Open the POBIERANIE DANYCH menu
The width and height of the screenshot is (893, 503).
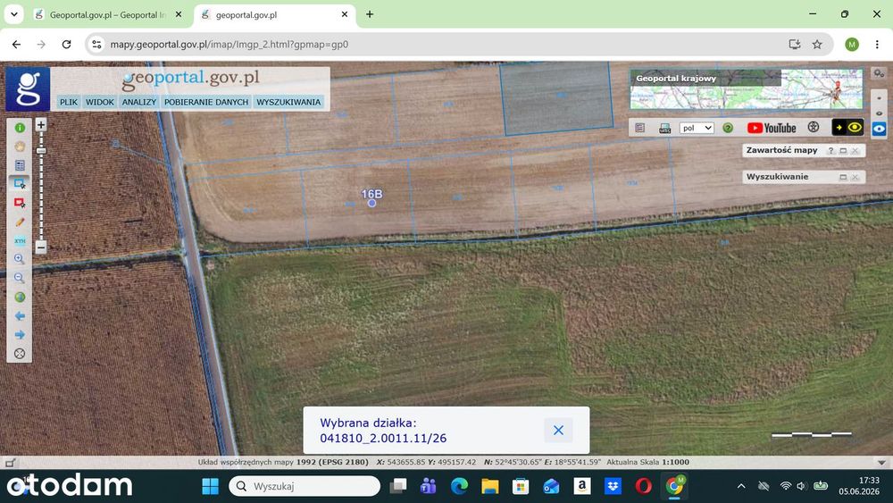coord(206,102)
